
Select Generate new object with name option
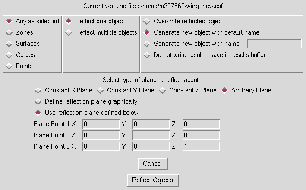tap(147, 44)
